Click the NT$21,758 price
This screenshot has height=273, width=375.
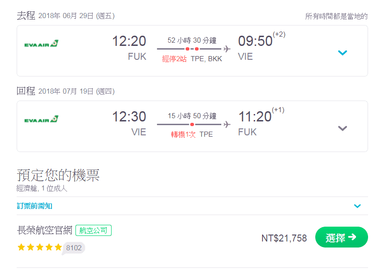coord(284,238)
